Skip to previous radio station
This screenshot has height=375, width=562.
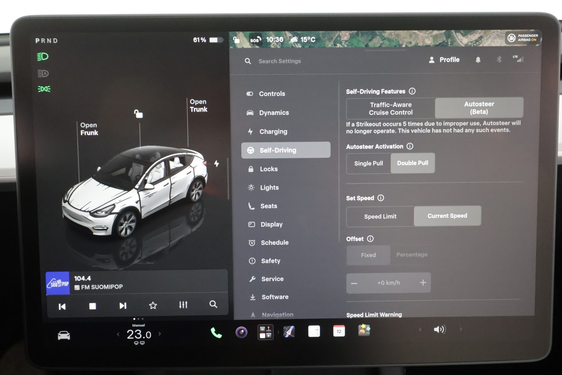(62, 307)
